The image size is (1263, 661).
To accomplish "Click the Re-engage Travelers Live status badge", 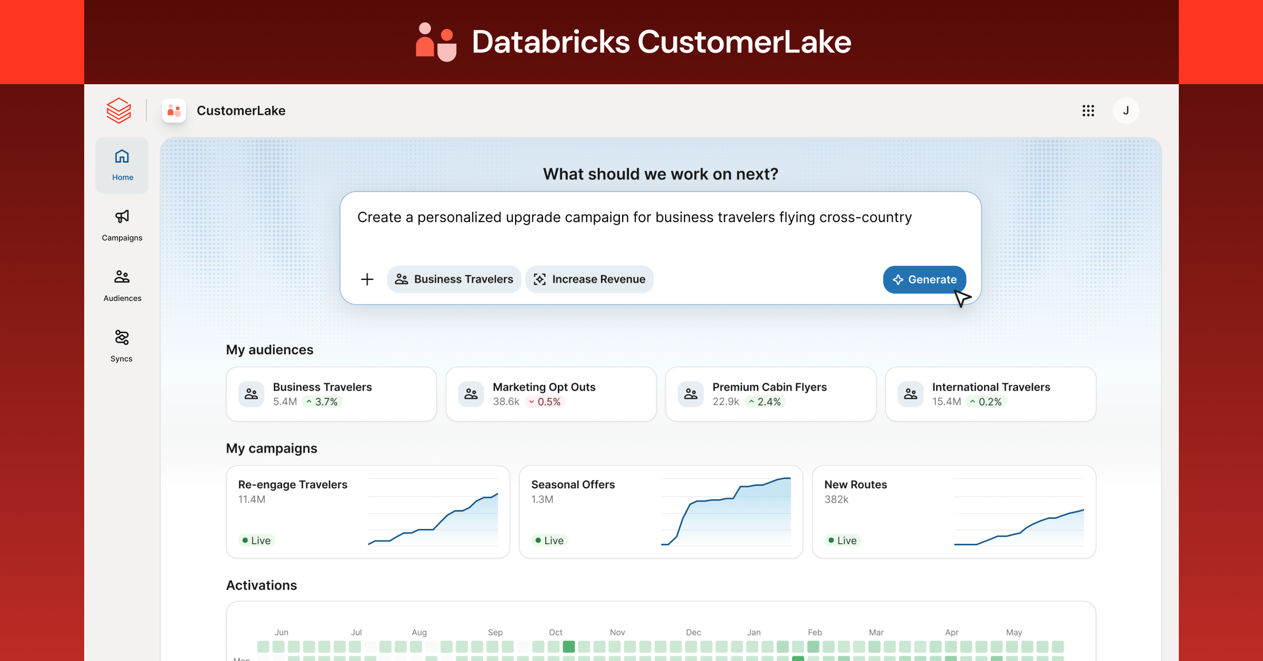I will click(257, 540).
